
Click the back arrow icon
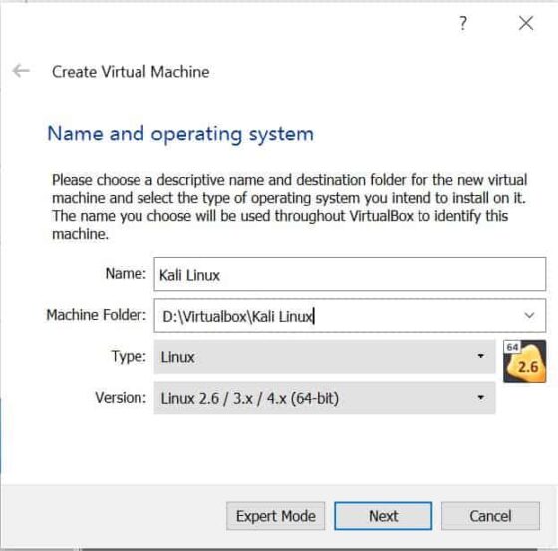[x=21, y=71]
